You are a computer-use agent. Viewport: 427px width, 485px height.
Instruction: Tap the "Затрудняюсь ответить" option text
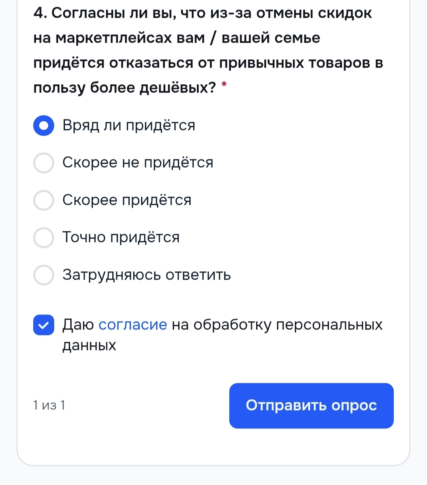tap(147, 275)
